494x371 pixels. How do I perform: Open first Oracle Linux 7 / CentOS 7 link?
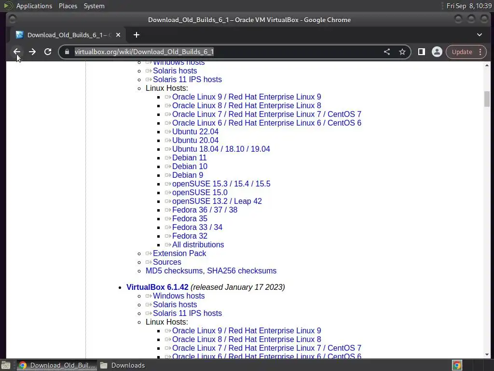[266, 114]
